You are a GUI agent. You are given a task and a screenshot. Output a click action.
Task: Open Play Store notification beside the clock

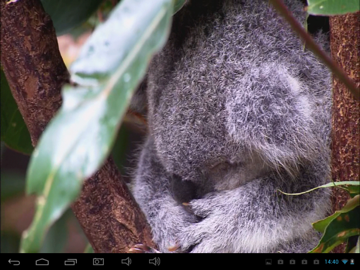coord(316,262)
